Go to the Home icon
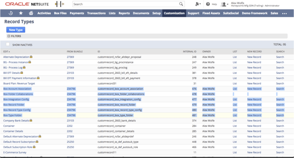Viewport: 294px width, 158px height. click(31, 13)
